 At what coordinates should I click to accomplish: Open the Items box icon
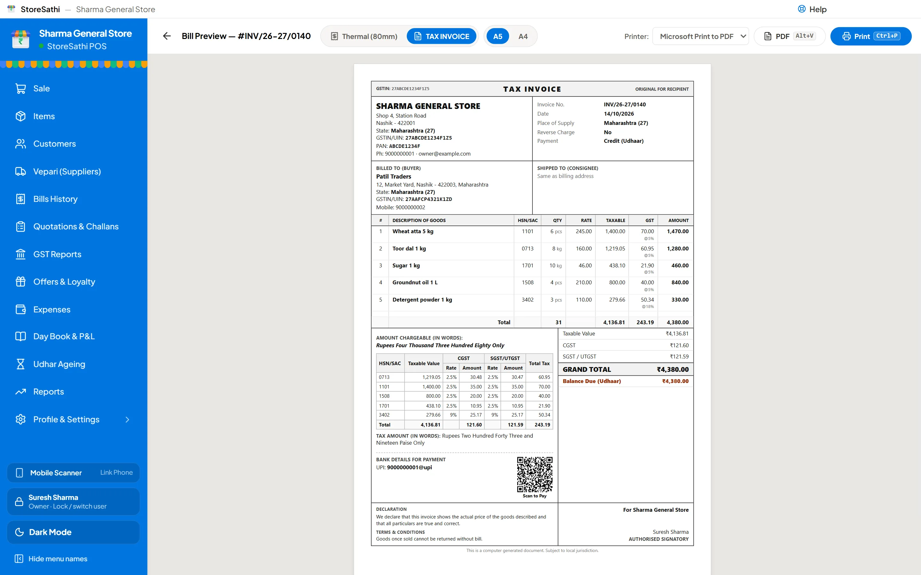click(20, 116)
